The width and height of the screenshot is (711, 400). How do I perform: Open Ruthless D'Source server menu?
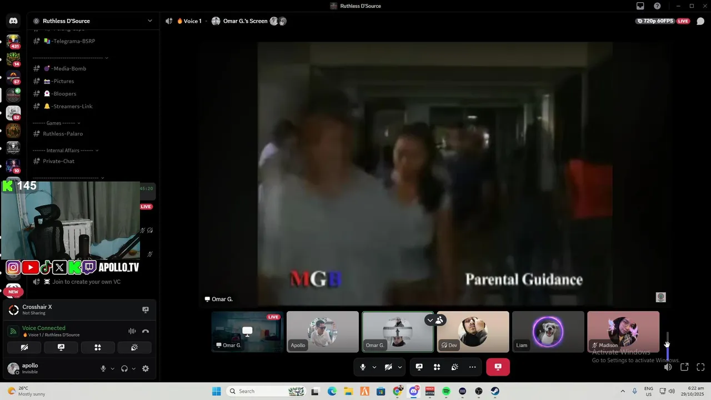[92, 21]
